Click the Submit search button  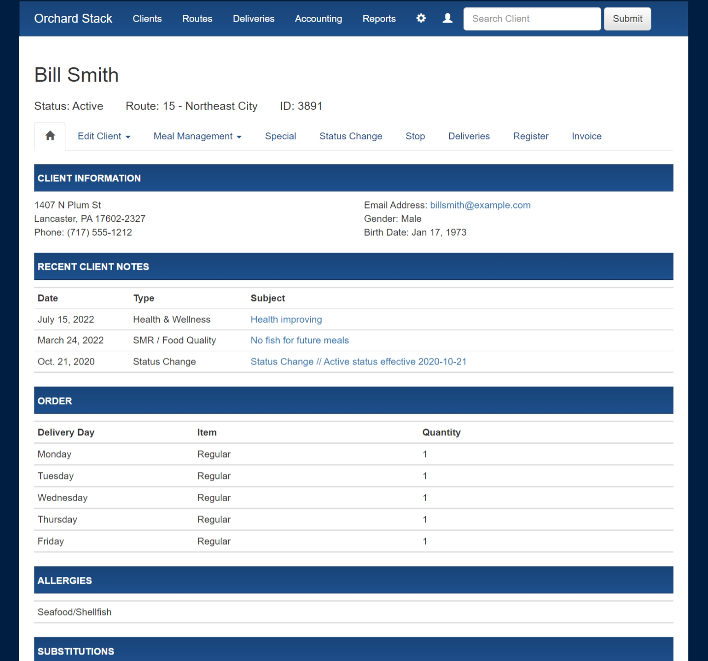point(627,19)
